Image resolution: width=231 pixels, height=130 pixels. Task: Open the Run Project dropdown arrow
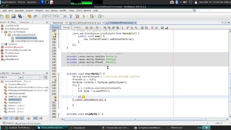[87, 16]
